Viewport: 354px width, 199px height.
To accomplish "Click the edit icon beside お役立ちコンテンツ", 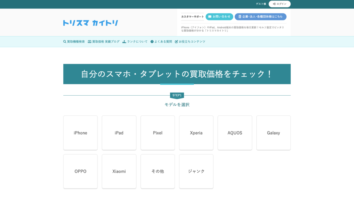I will click(176, 42).
